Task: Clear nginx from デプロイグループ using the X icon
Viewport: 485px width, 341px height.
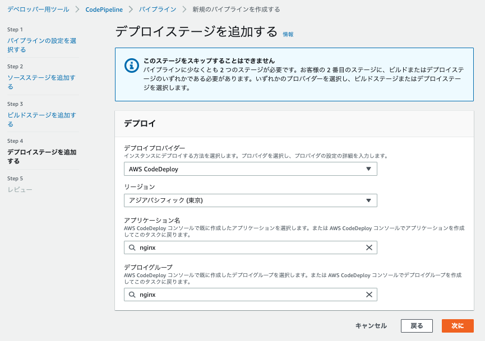Action: 369,294
